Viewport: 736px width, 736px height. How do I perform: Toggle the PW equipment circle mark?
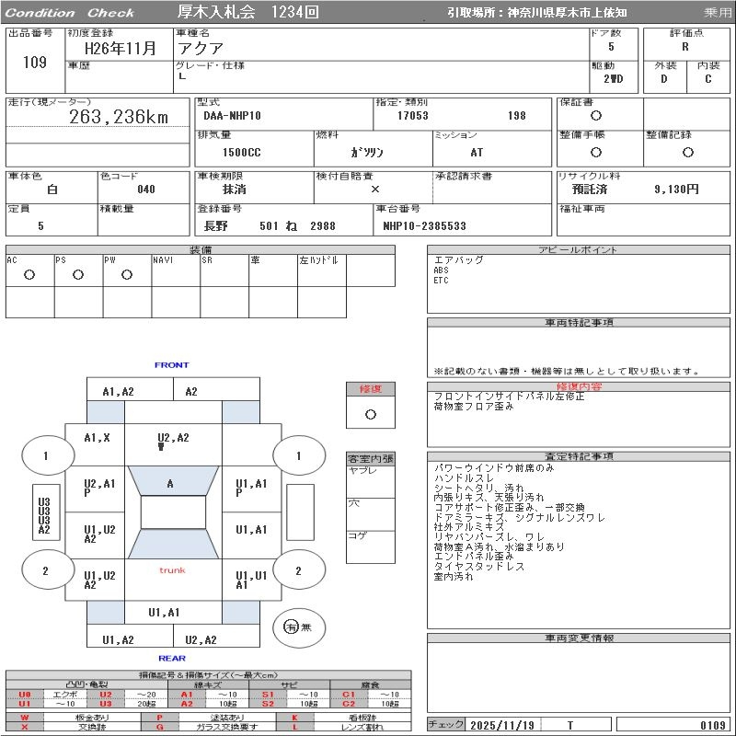pos(127,274)
